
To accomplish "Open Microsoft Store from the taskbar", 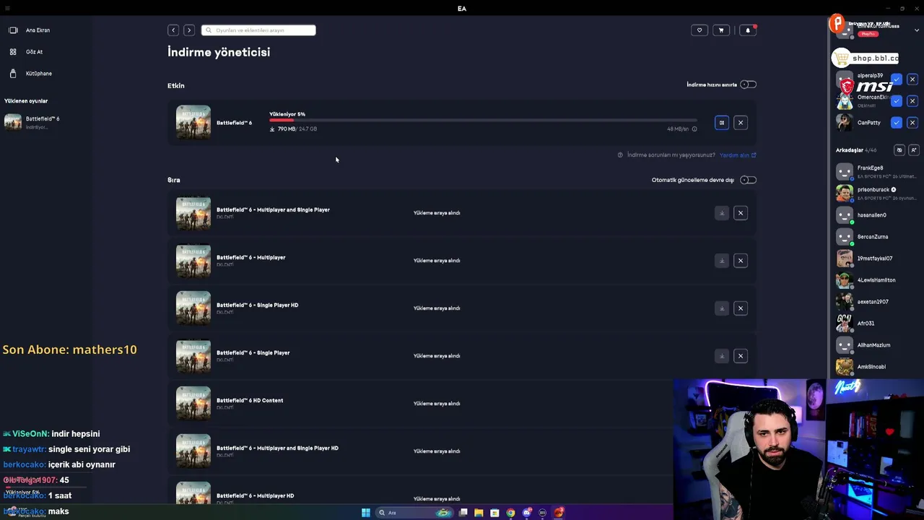I will pos(494,513).
